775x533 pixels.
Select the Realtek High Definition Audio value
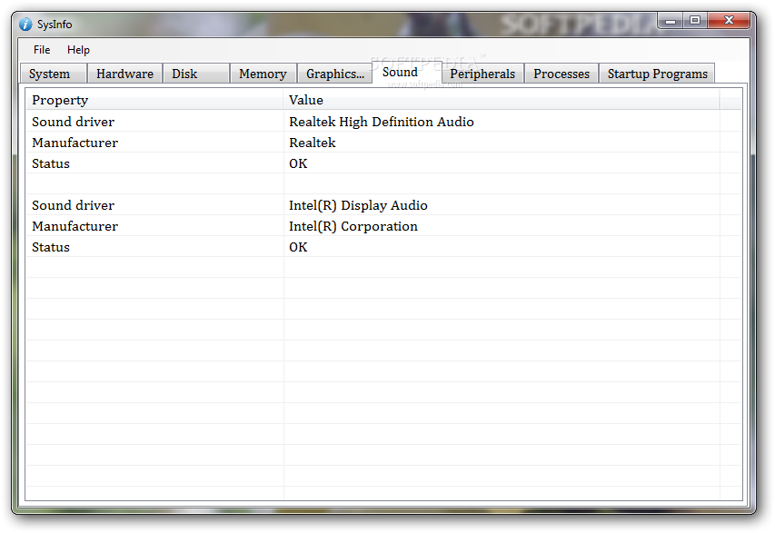pos(381,122)
